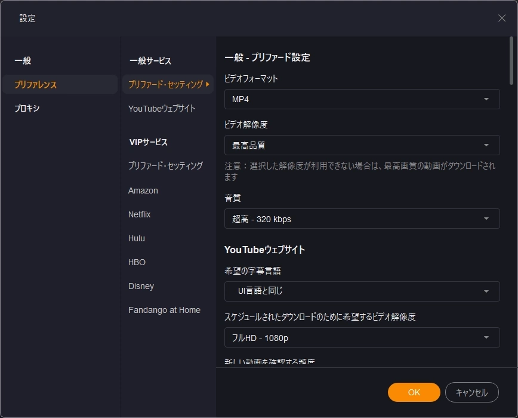The height and width of the screenshot is (418, 518).
Task: Open the ビデオフォーマット MP4 dropdown
Action: point(362,99)
